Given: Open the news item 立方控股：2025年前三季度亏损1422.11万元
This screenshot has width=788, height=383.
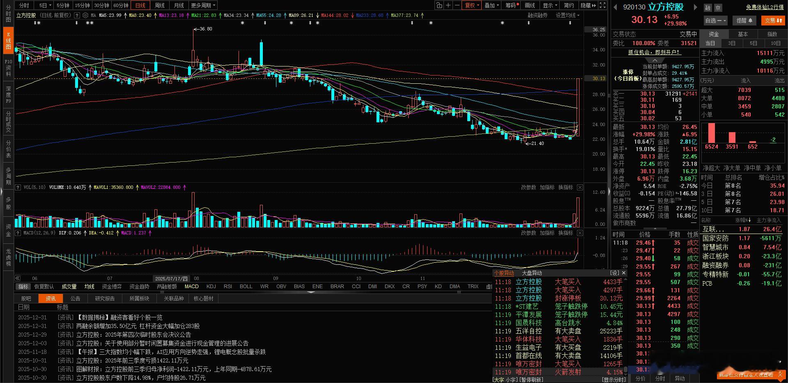Looking at the screenshot, I should tap(132, 360).
